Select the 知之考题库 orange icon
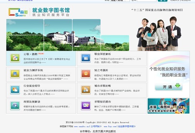195x133 pixels. click(x=86, y=74)
